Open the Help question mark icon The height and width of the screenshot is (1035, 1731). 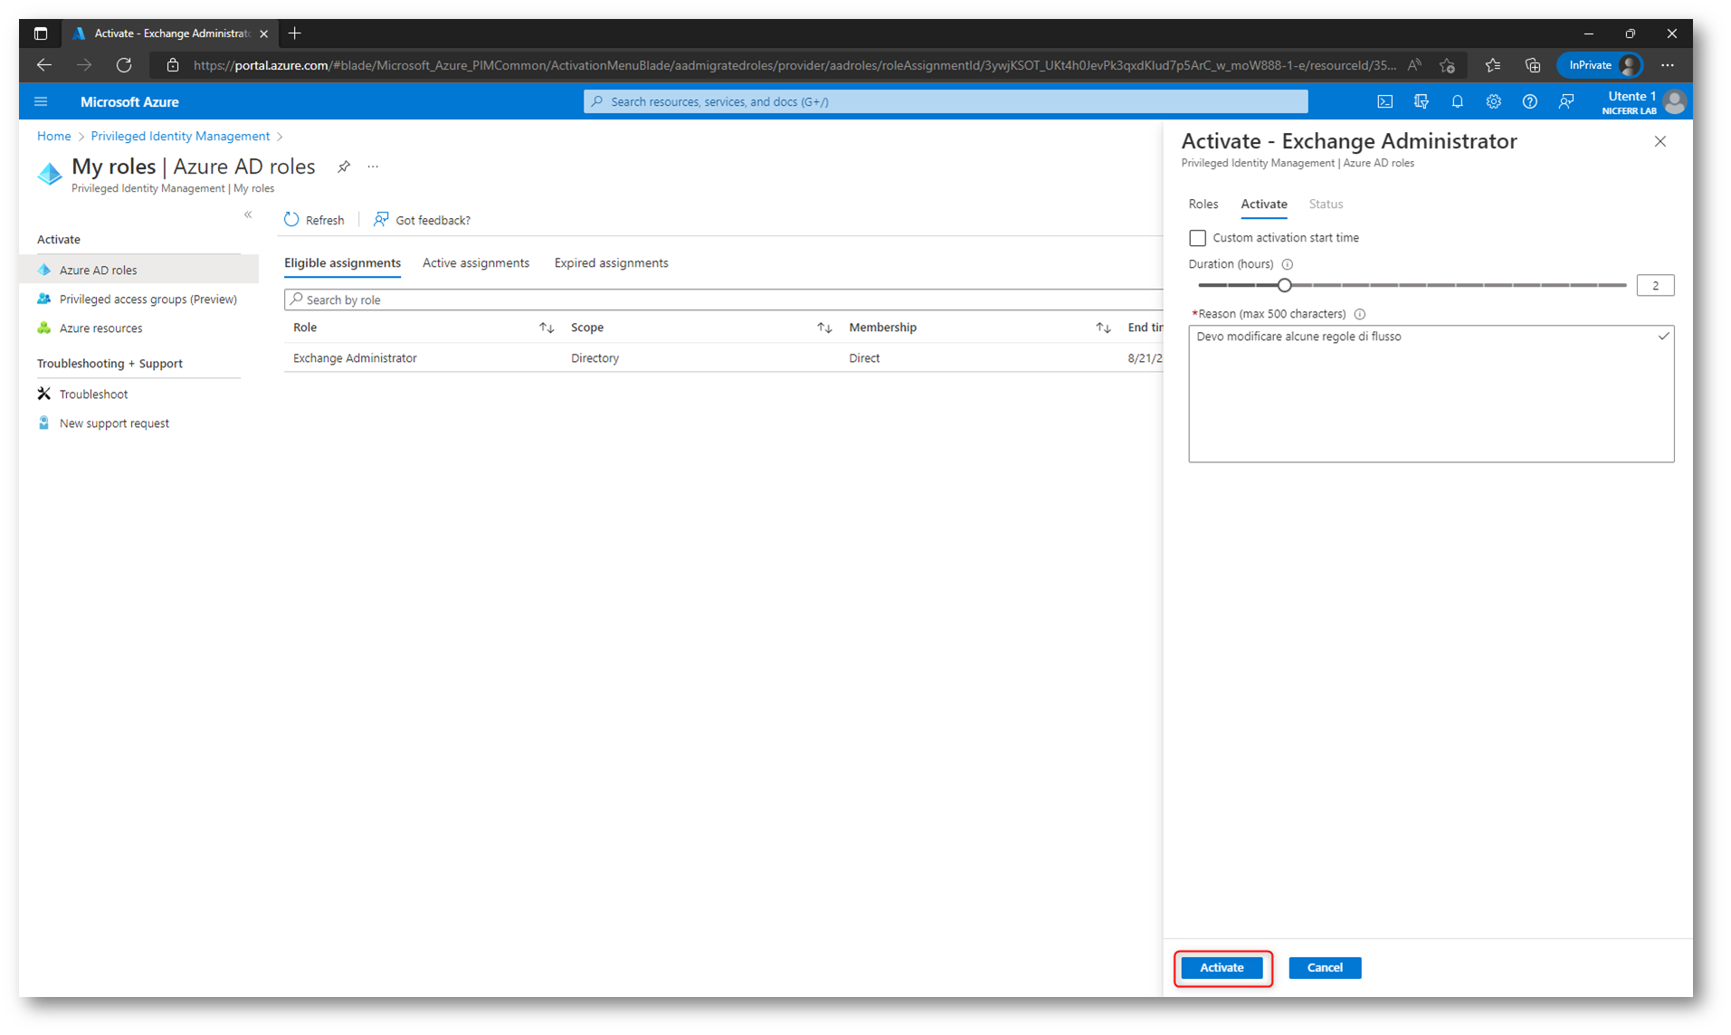pyautogui.click(x=1529, y=101)
